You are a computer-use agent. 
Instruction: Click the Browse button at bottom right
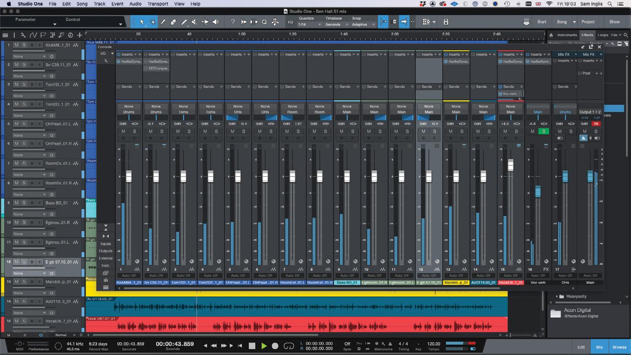click(x=619, y=347)
